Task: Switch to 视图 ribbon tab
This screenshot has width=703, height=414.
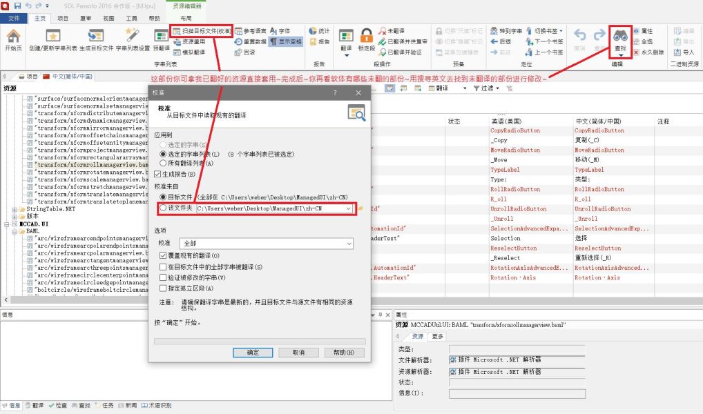Action: 108,19
